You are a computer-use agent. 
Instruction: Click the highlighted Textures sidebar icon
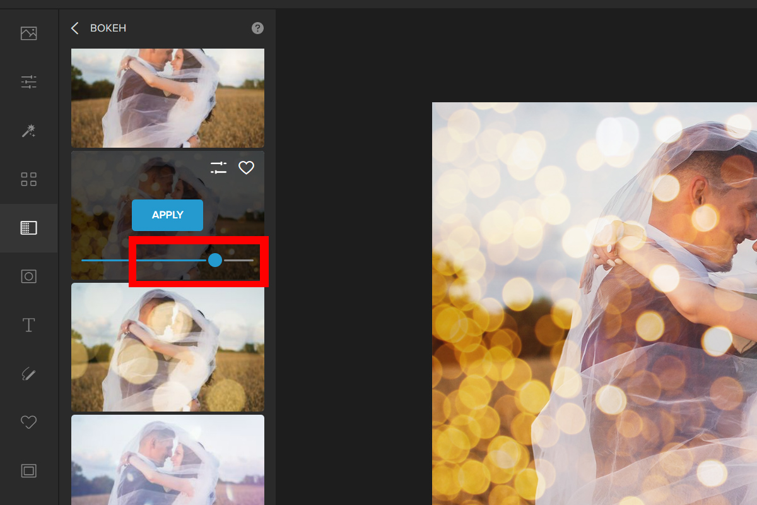coord(28,228)
